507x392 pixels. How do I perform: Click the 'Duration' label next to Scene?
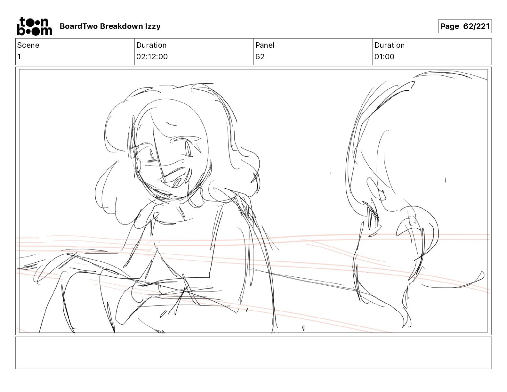point(151,45)
